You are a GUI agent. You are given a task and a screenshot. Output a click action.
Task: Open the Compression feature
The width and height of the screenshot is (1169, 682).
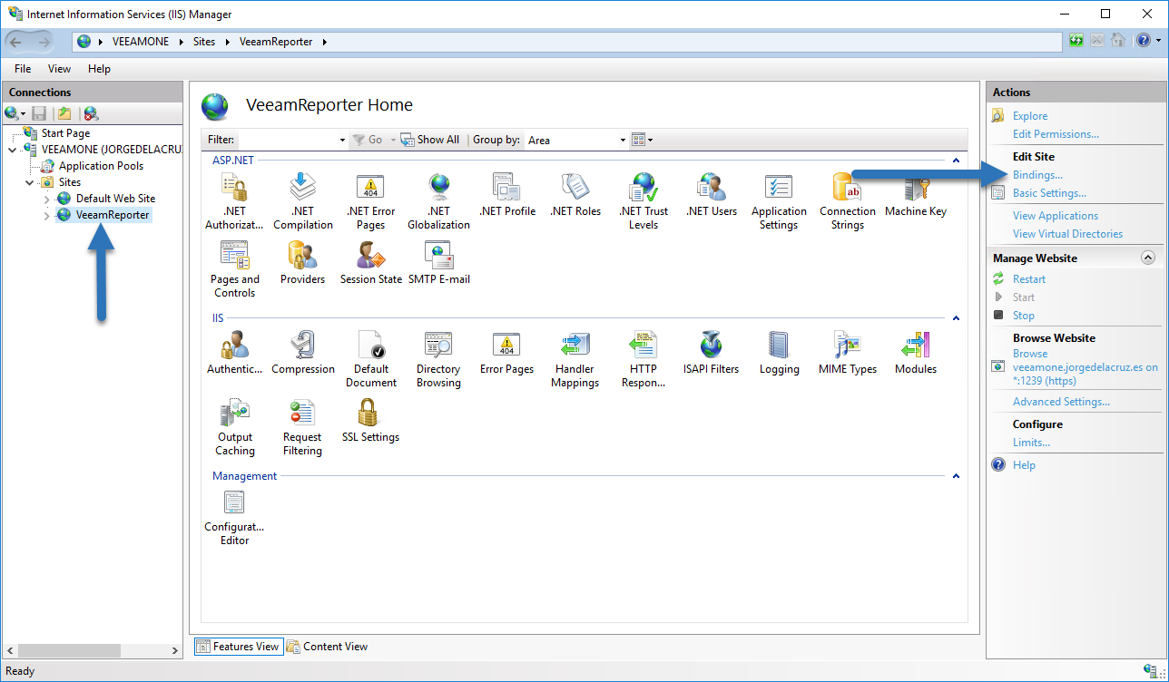pyautogui.click(x=302, y=353)
